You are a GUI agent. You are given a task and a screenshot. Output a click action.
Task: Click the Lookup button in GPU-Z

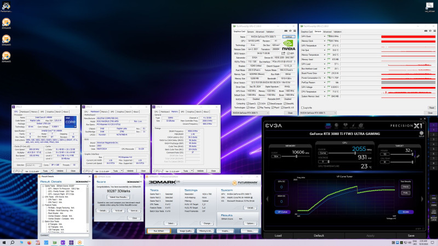(x=289, y=37)
